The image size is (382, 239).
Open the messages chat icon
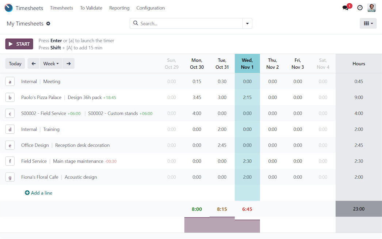[x=345, y=8]
